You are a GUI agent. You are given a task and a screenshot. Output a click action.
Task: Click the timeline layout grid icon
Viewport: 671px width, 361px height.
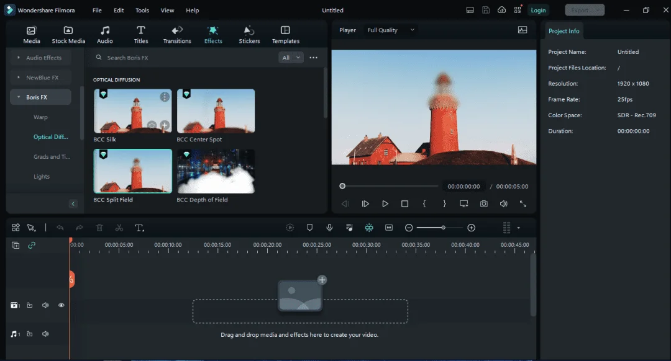[x=16, y=227]
